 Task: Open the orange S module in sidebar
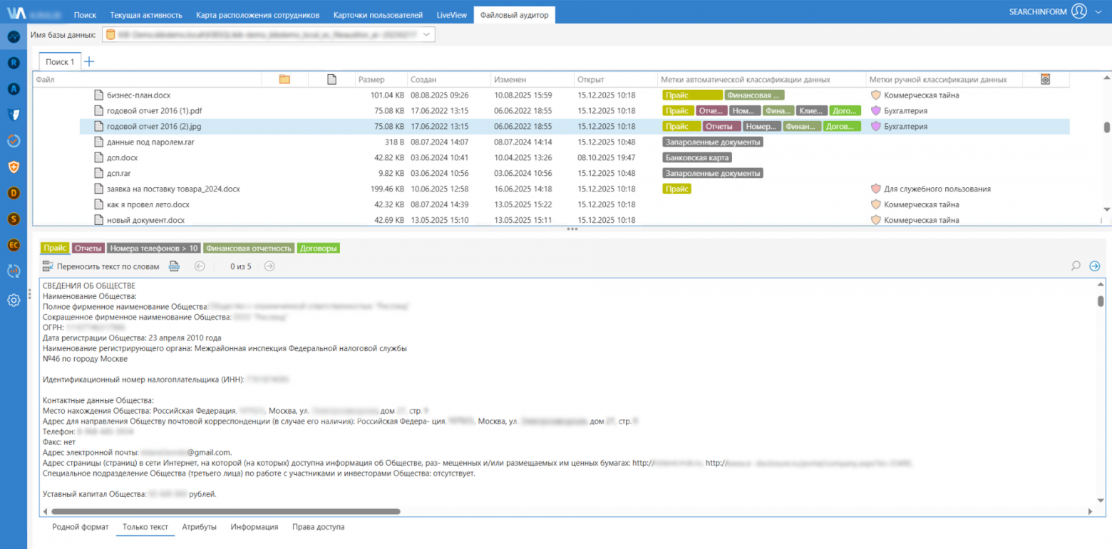pyautogui.click(x=14, y=219)
